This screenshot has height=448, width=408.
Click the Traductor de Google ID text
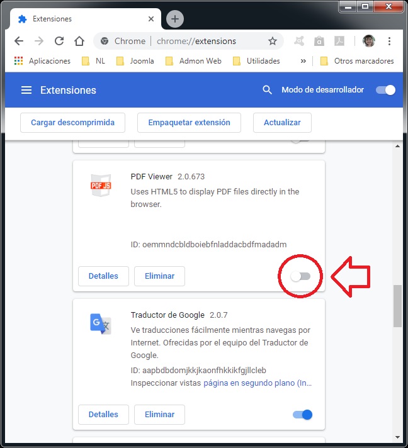[x=198, y=370]
